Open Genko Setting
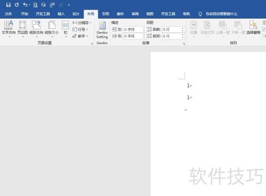Screen dimensions: 266x196 [102, 30]
